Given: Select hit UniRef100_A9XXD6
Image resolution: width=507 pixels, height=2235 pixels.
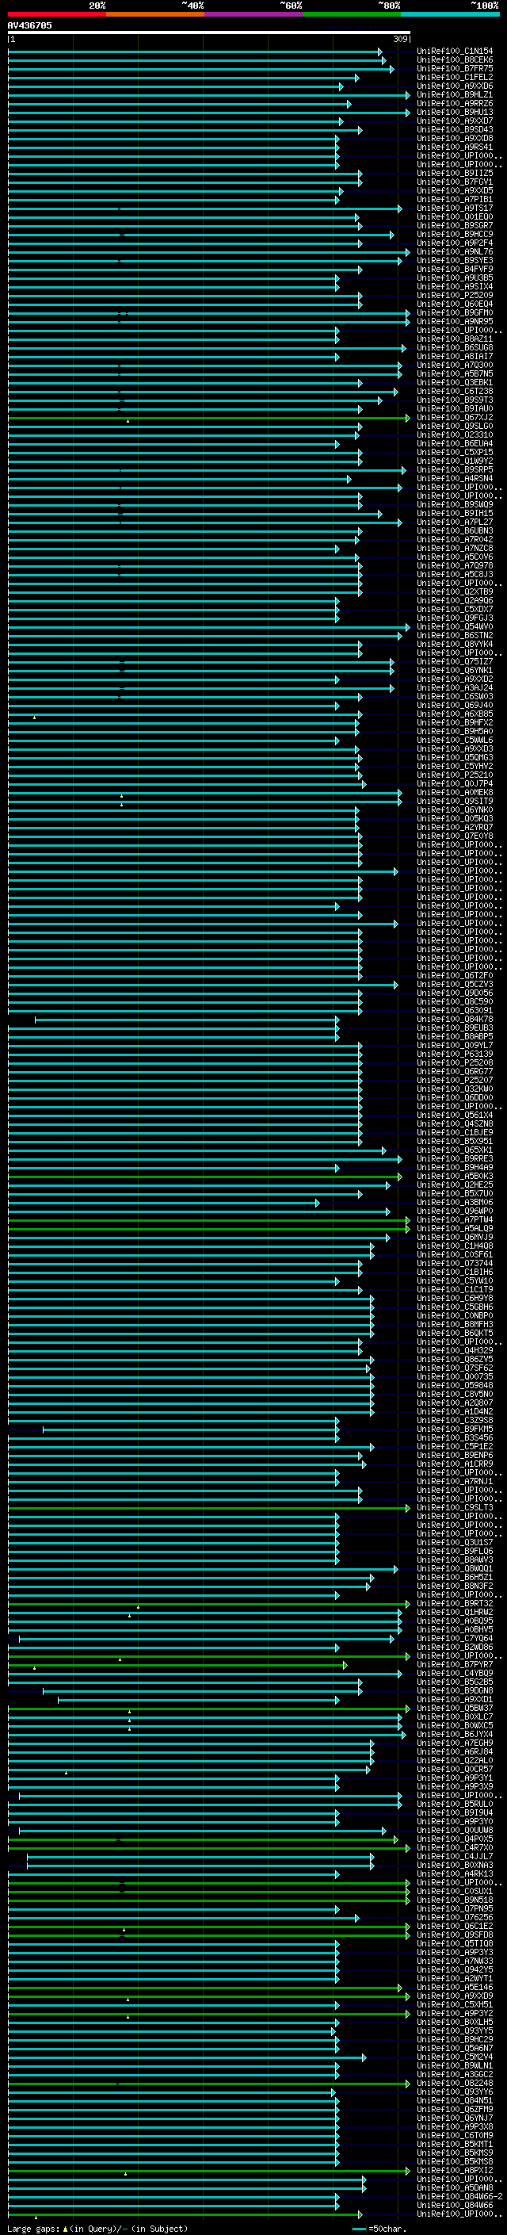Looking at the screenshot, I should pyautogui.click(x=455, y=86).
